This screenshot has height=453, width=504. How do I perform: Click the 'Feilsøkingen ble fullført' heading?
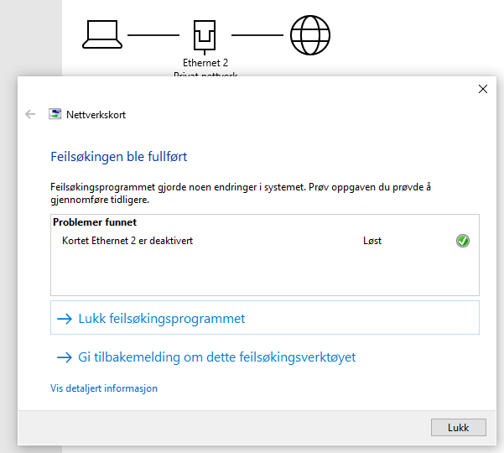(x=119, y=157)
